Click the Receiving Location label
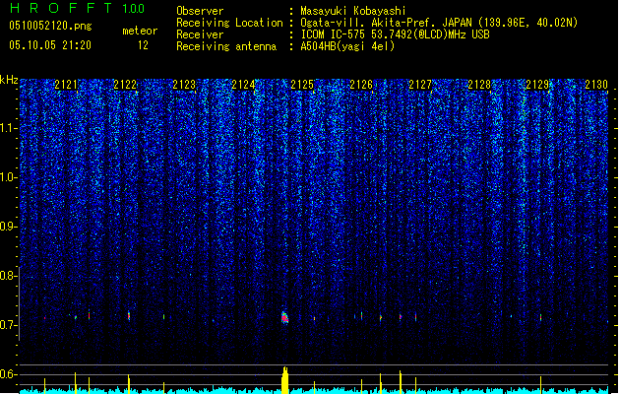 [x=229, y=23]
